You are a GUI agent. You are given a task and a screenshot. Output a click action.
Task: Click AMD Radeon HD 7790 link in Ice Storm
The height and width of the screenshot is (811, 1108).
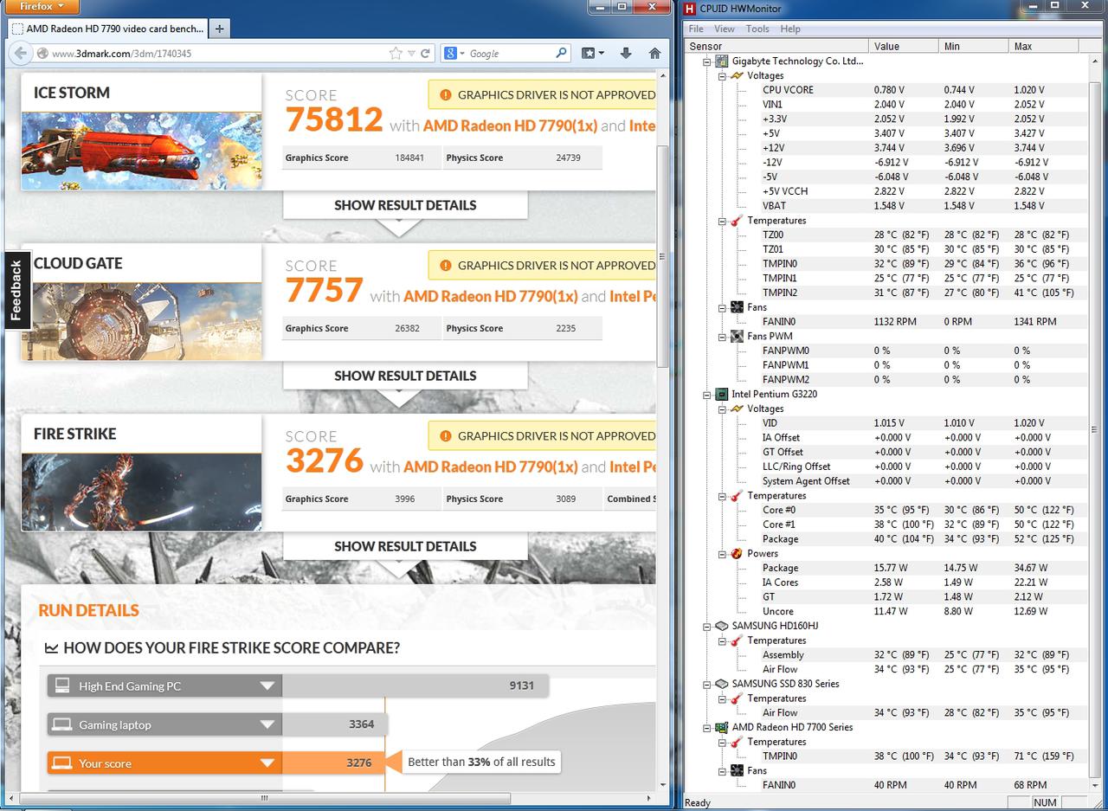pyautogui.click(x=510, y=126)
